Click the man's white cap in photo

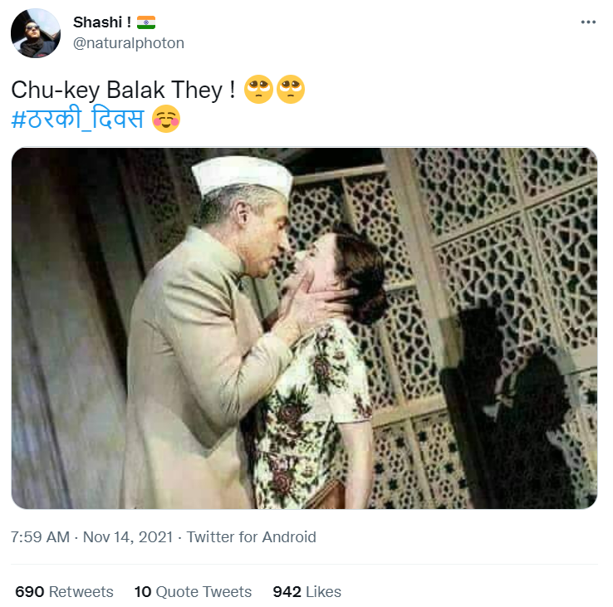tap(242, 174)
